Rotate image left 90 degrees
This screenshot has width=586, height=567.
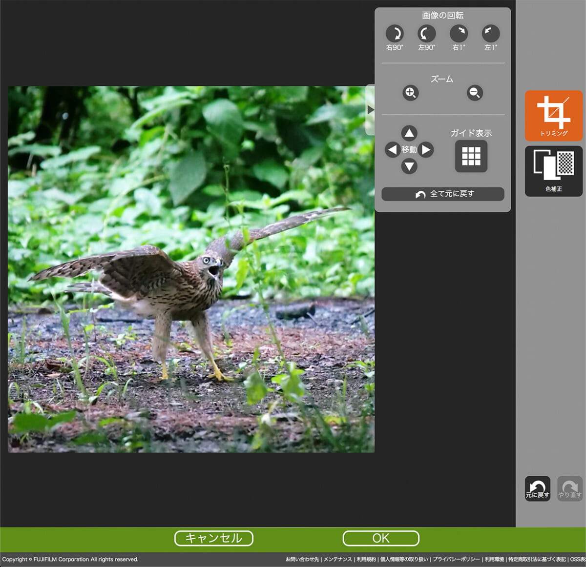click(x=426, y=34)
